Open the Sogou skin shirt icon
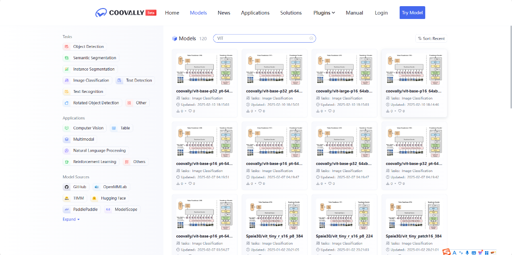Viewport: 512px width, 255px height. 480,252
